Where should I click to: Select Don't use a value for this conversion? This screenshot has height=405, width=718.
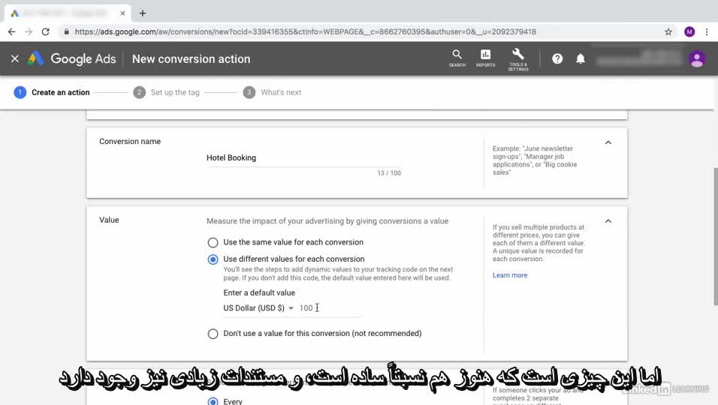213,334
